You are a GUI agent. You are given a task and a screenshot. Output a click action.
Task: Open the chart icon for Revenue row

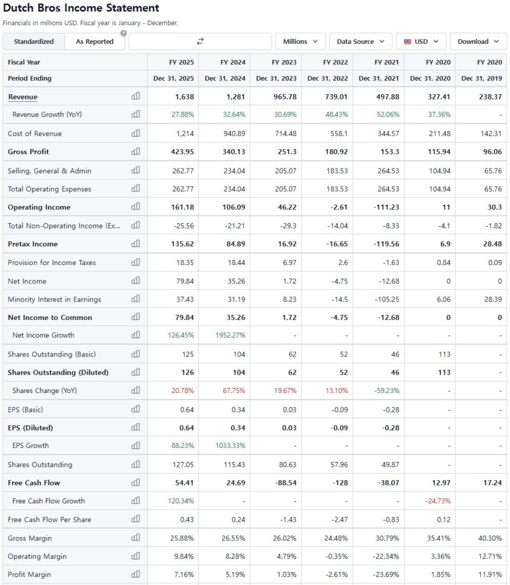(136, 97)
